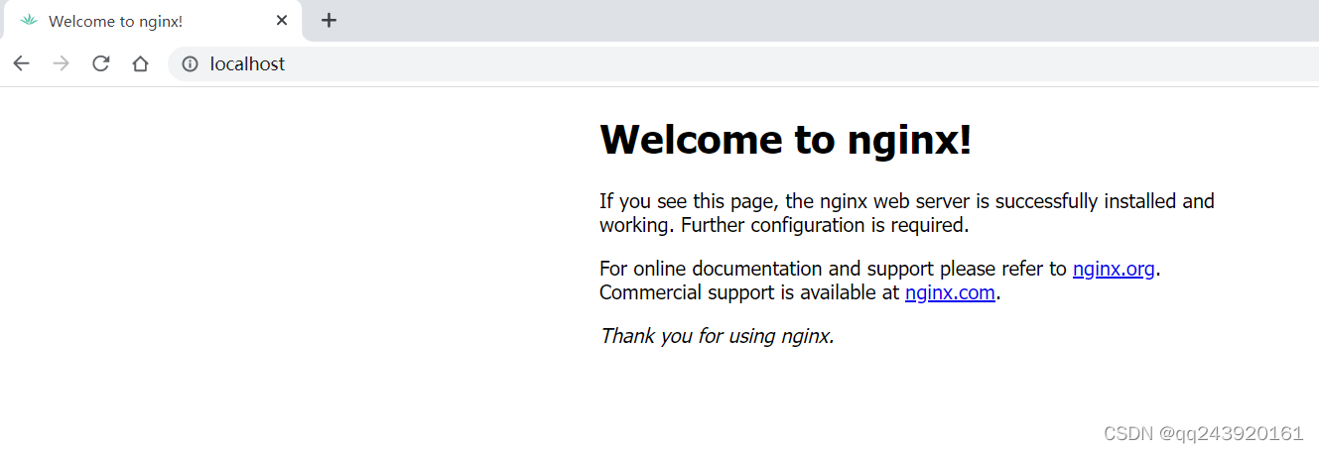The image size is (1319, 453).
Task: Open the nginx.org documentation link
Action: click(x=1114, y=269)
